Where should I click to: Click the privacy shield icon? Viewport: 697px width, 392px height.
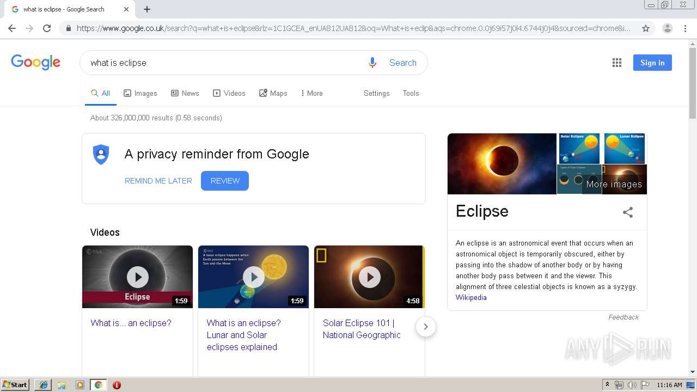(x=101, y=155)
